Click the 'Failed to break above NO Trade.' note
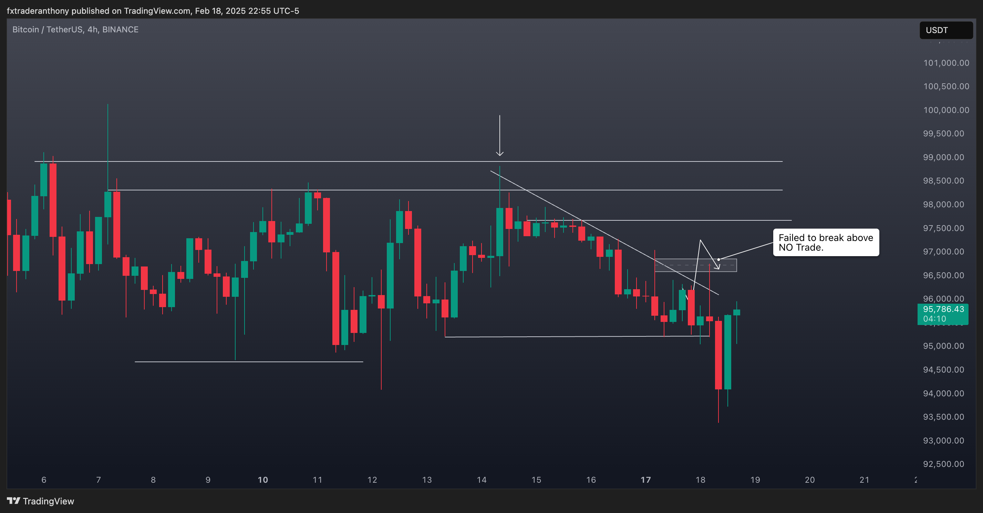 tap(826, 243)
